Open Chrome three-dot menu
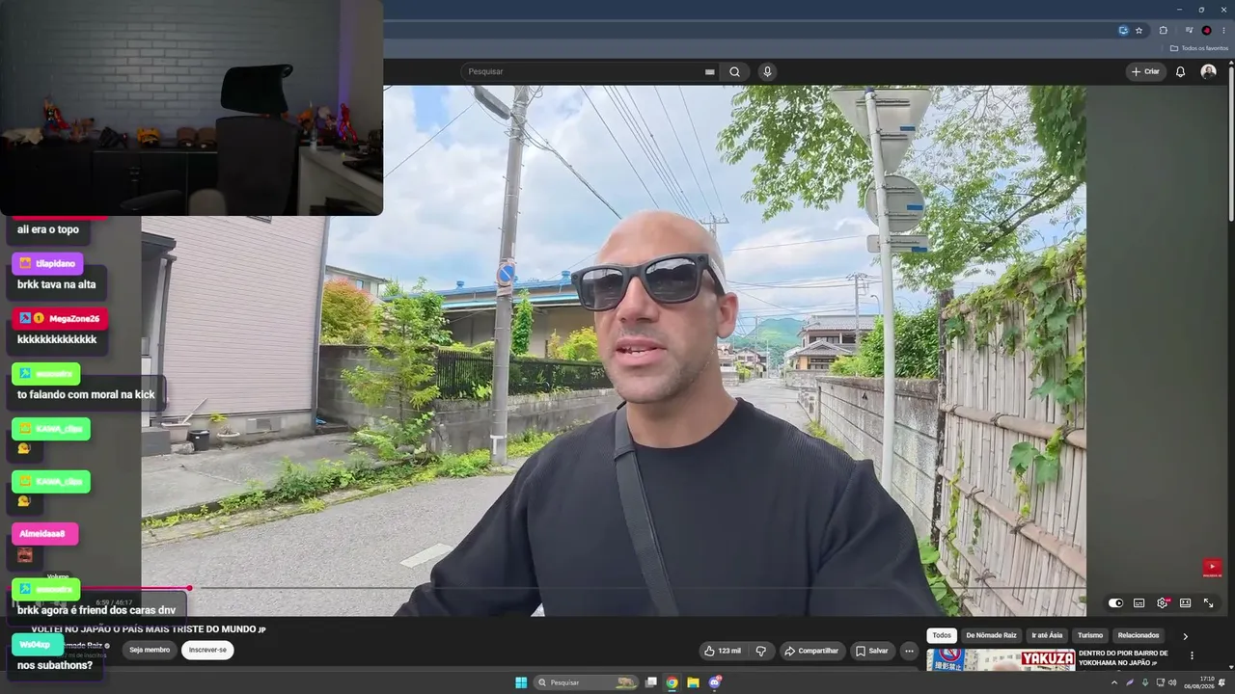The width and height of the screenshot is (1235, 694). (x=1223, y=30)
